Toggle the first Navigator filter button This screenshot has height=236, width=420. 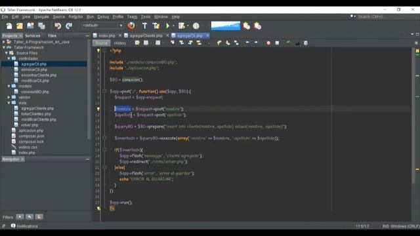click(x=20, y=217)
